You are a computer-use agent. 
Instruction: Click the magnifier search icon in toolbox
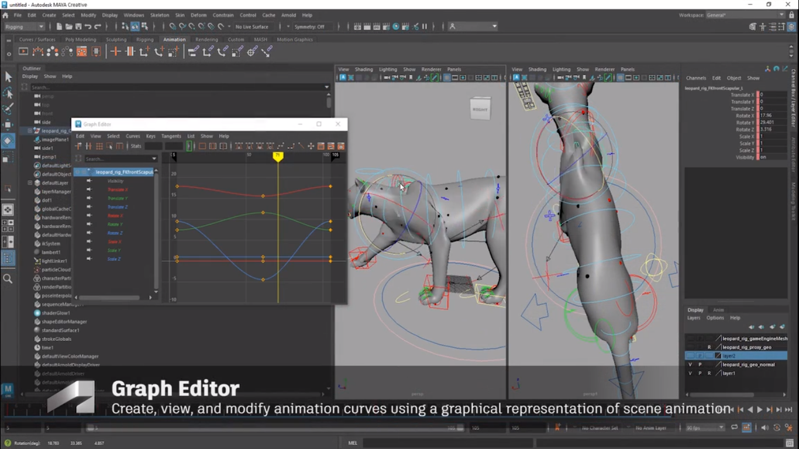click(8, 279)
